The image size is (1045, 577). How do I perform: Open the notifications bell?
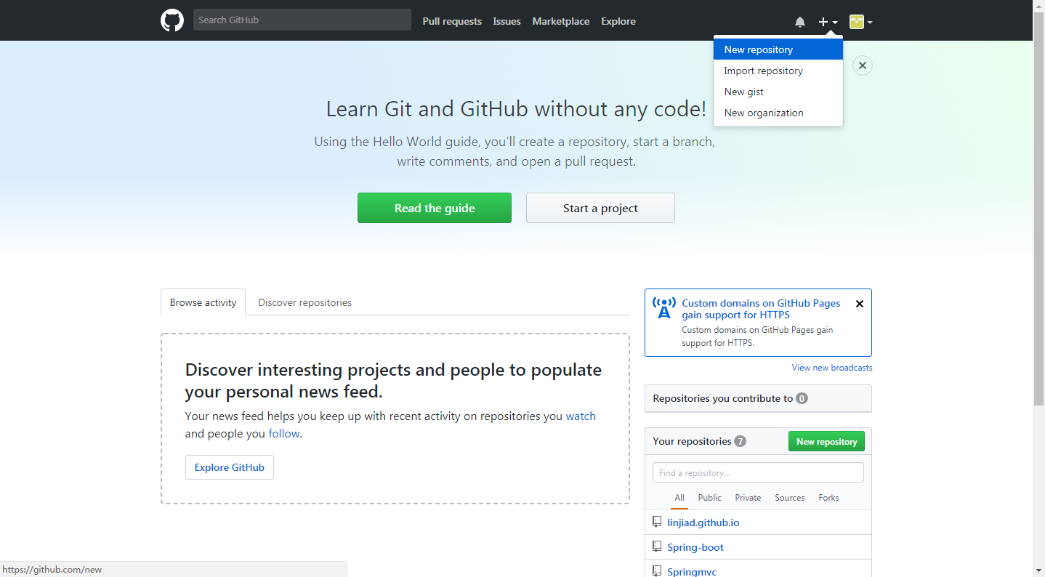pos(800,22)
